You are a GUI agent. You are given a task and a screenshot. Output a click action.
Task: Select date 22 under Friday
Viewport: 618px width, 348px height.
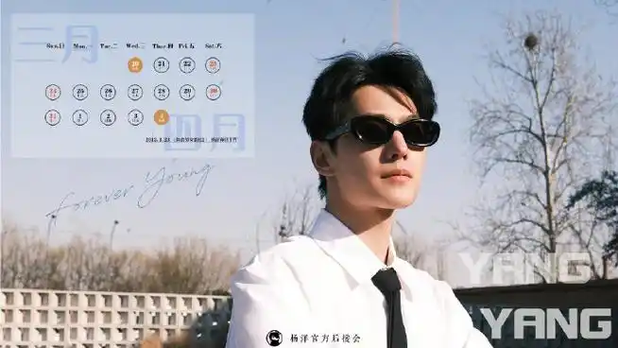point(187,65)
